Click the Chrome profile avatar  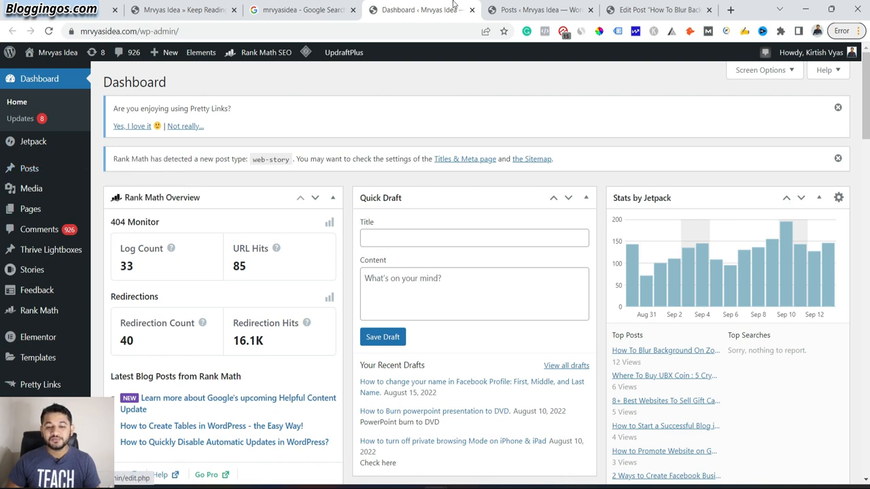click(818, 31)
